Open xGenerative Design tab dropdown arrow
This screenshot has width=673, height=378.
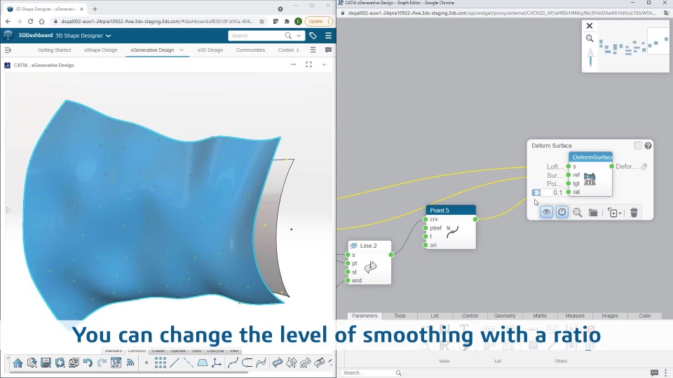(182, 50)
